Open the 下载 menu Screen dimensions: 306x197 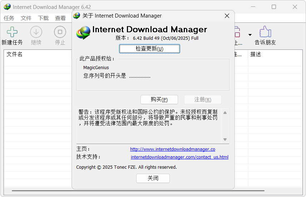[x=43, y=18]
